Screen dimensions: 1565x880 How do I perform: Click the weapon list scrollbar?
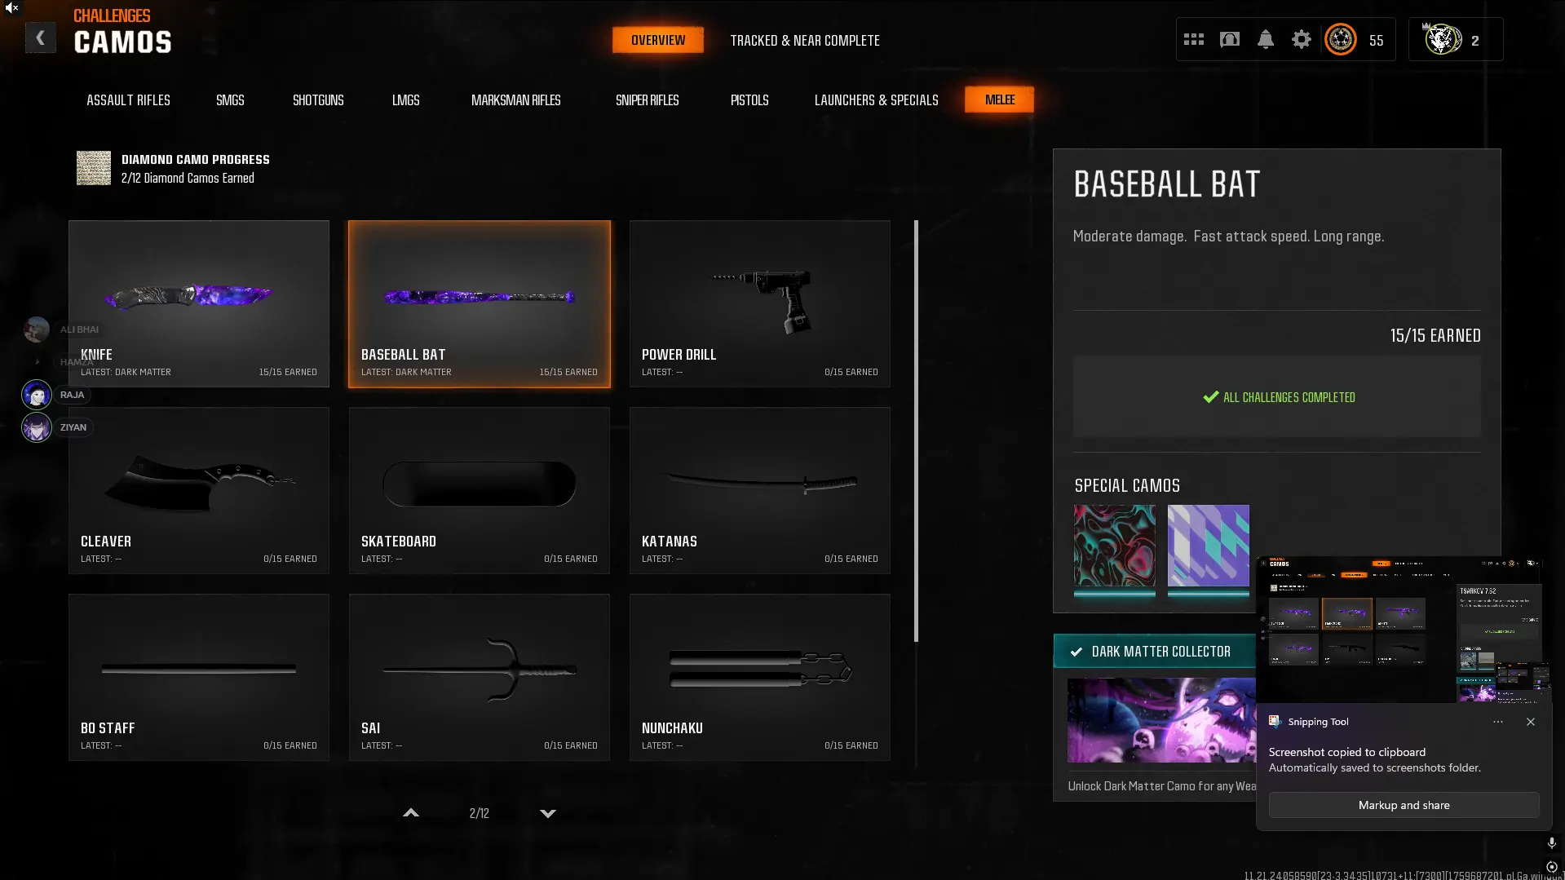(917, 431)
